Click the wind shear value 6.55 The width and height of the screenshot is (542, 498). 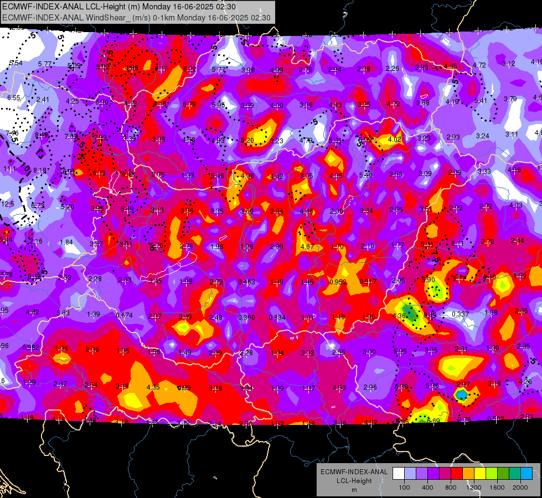[14, 98]
